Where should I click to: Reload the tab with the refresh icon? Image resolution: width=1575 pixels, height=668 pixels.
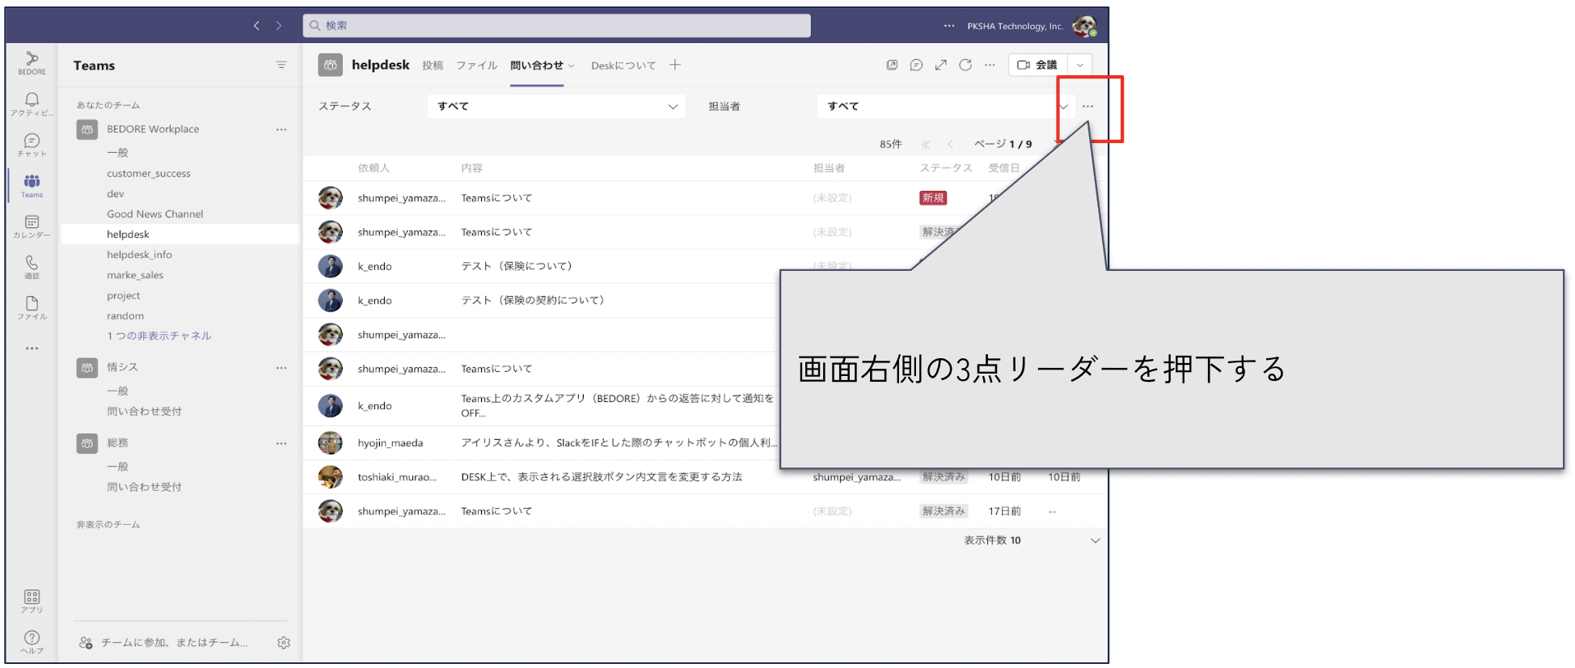coord(965,65)
